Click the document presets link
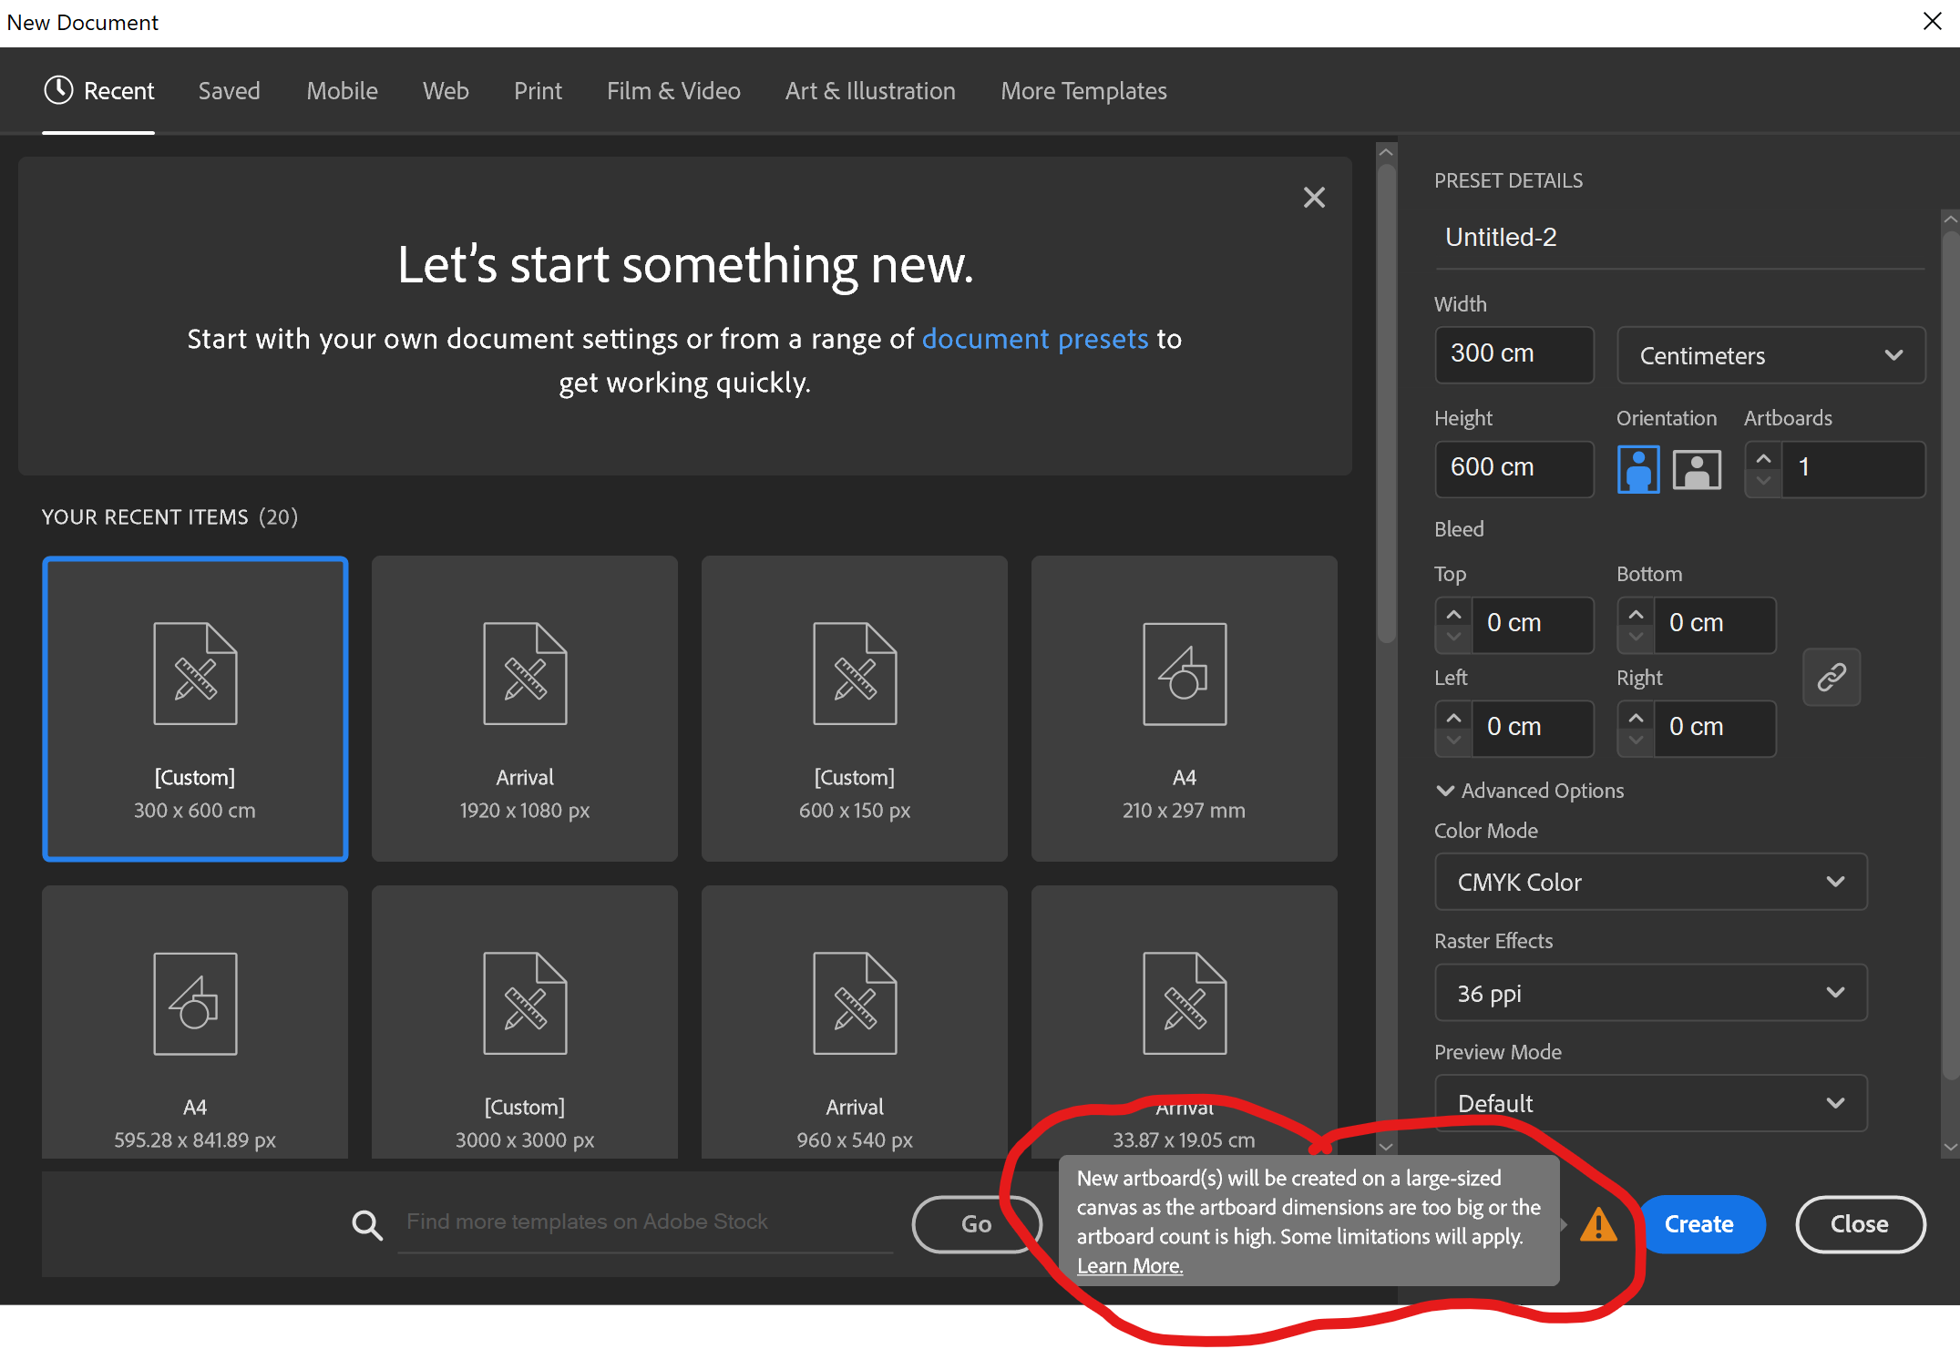The image size is (1960, 1349). point(1034,338)
